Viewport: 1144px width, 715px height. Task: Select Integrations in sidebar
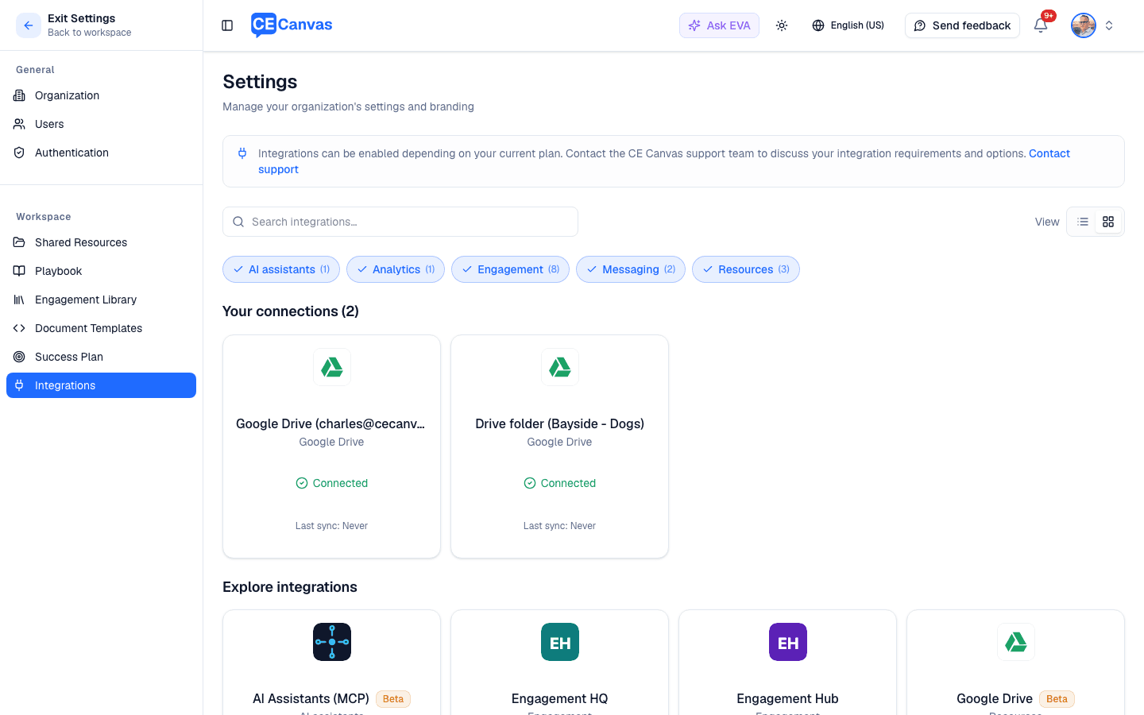click(101, 385)
